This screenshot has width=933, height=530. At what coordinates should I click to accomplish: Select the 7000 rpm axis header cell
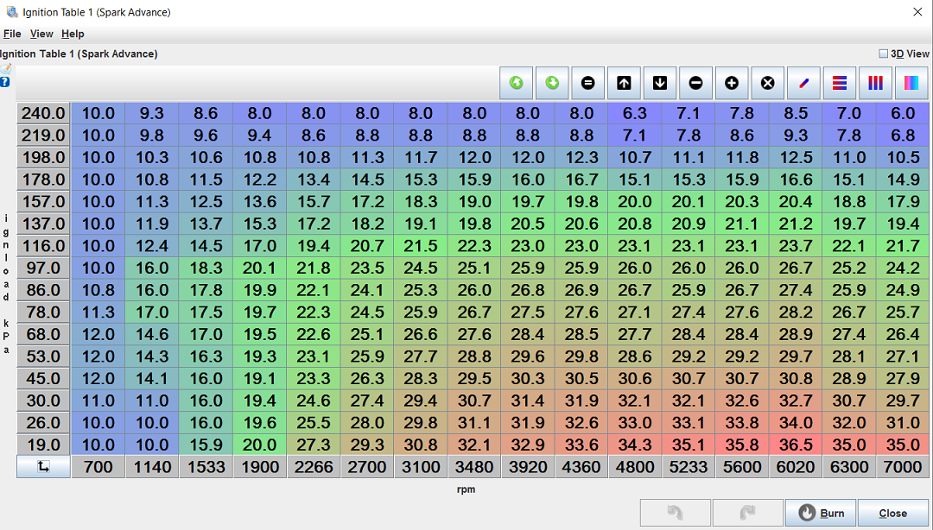point(903,467)
